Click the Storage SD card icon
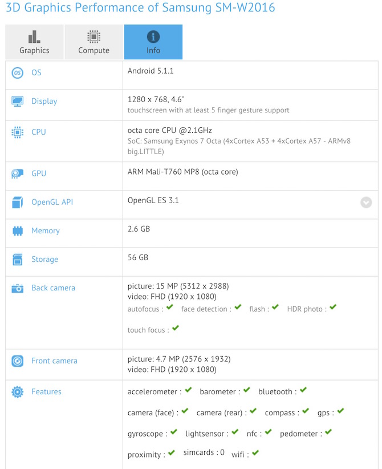Image resolution: width=382 pixels, height=469 pixels. [x=17, y=260]
